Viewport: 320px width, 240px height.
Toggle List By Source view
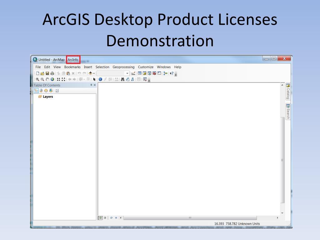click(41, 91)
